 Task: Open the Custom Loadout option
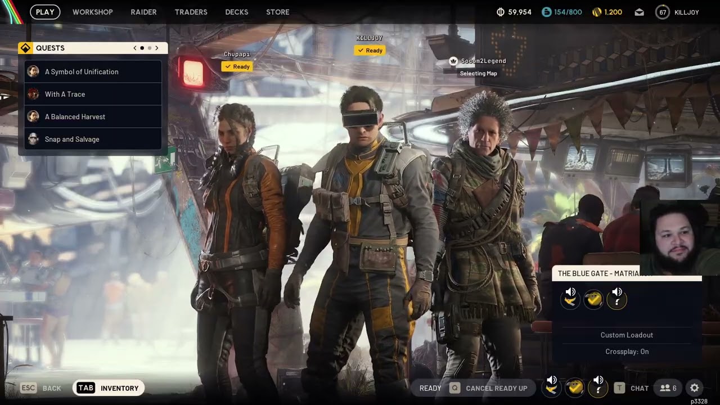point(627,335)
